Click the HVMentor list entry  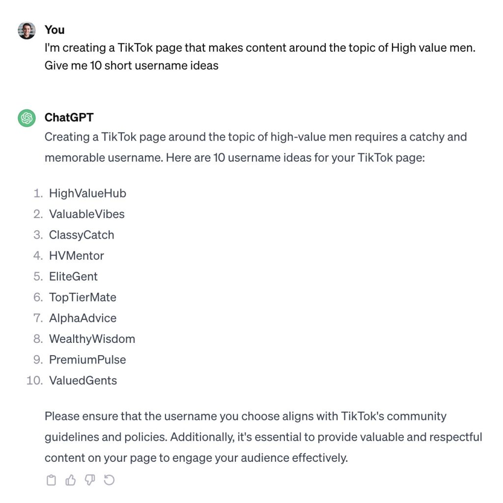(76, 255)
